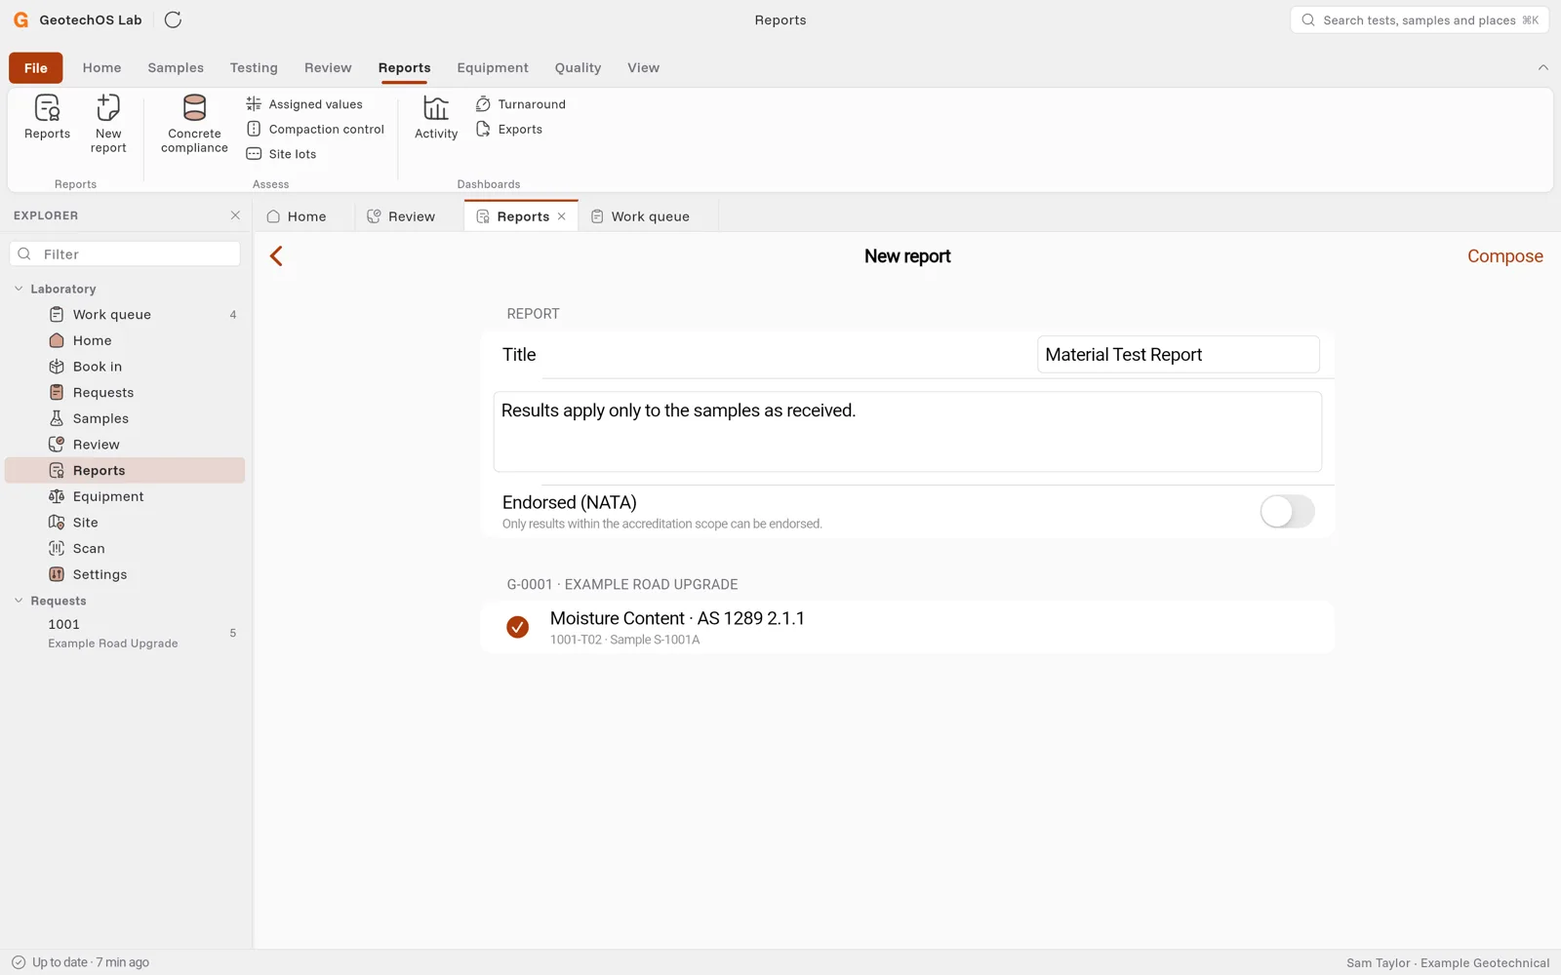Switch to the Review ribbon tab
This screenshot has width=1561, height=975.
328,67
